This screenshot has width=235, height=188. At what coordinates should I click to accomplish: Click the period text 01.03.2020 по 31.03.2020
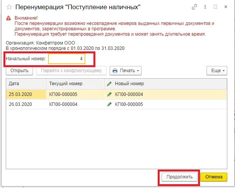click(x=98, y=48)
